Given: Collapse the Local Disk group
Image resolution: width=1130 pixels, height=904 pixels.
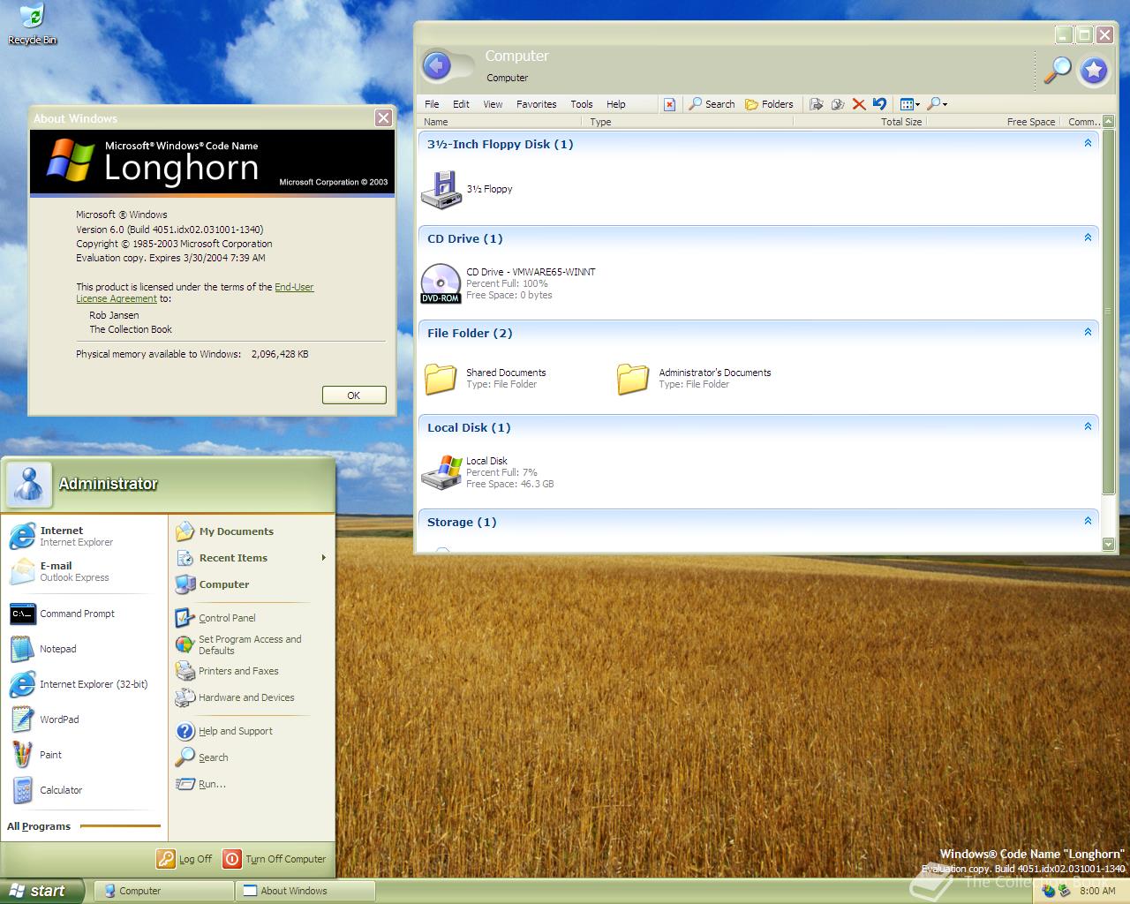Looking at the screenshot, I should pos(1088,426).
